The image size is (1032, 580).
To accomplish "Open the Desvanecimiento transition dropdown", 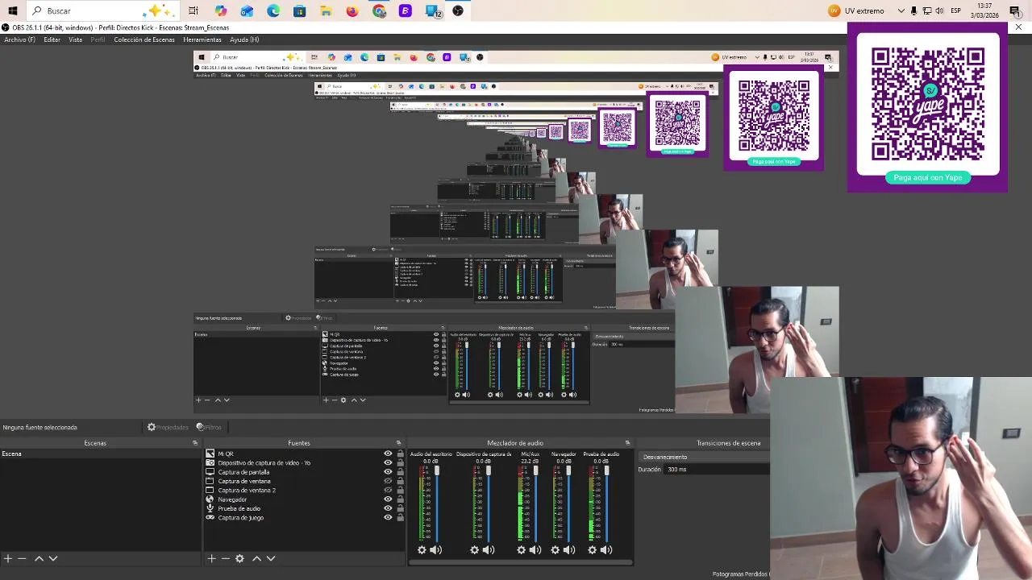I will (x=704, y=457).
